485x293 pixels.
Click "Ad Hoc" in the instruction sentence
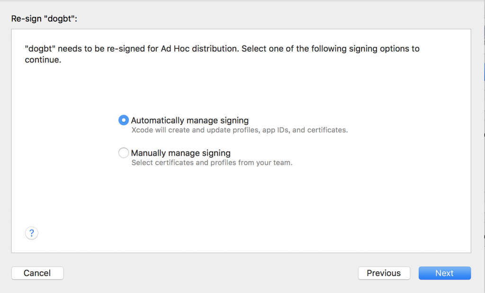point(214,49)
